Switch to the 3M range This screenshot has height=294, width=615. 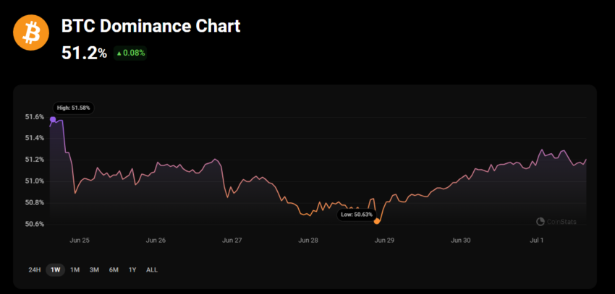94,269
